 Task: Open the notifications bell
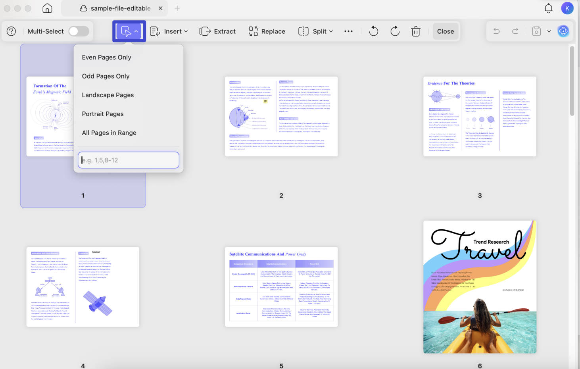point(549,8)
